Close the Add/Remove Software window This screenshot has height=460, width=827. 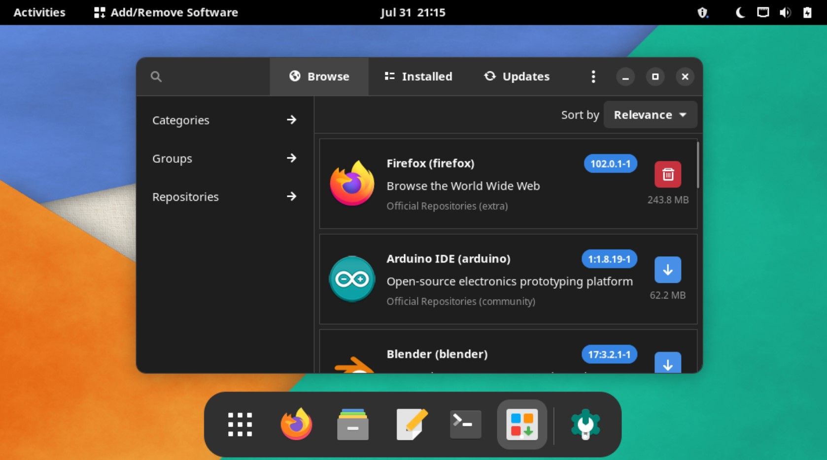click(x=685, y=77)
